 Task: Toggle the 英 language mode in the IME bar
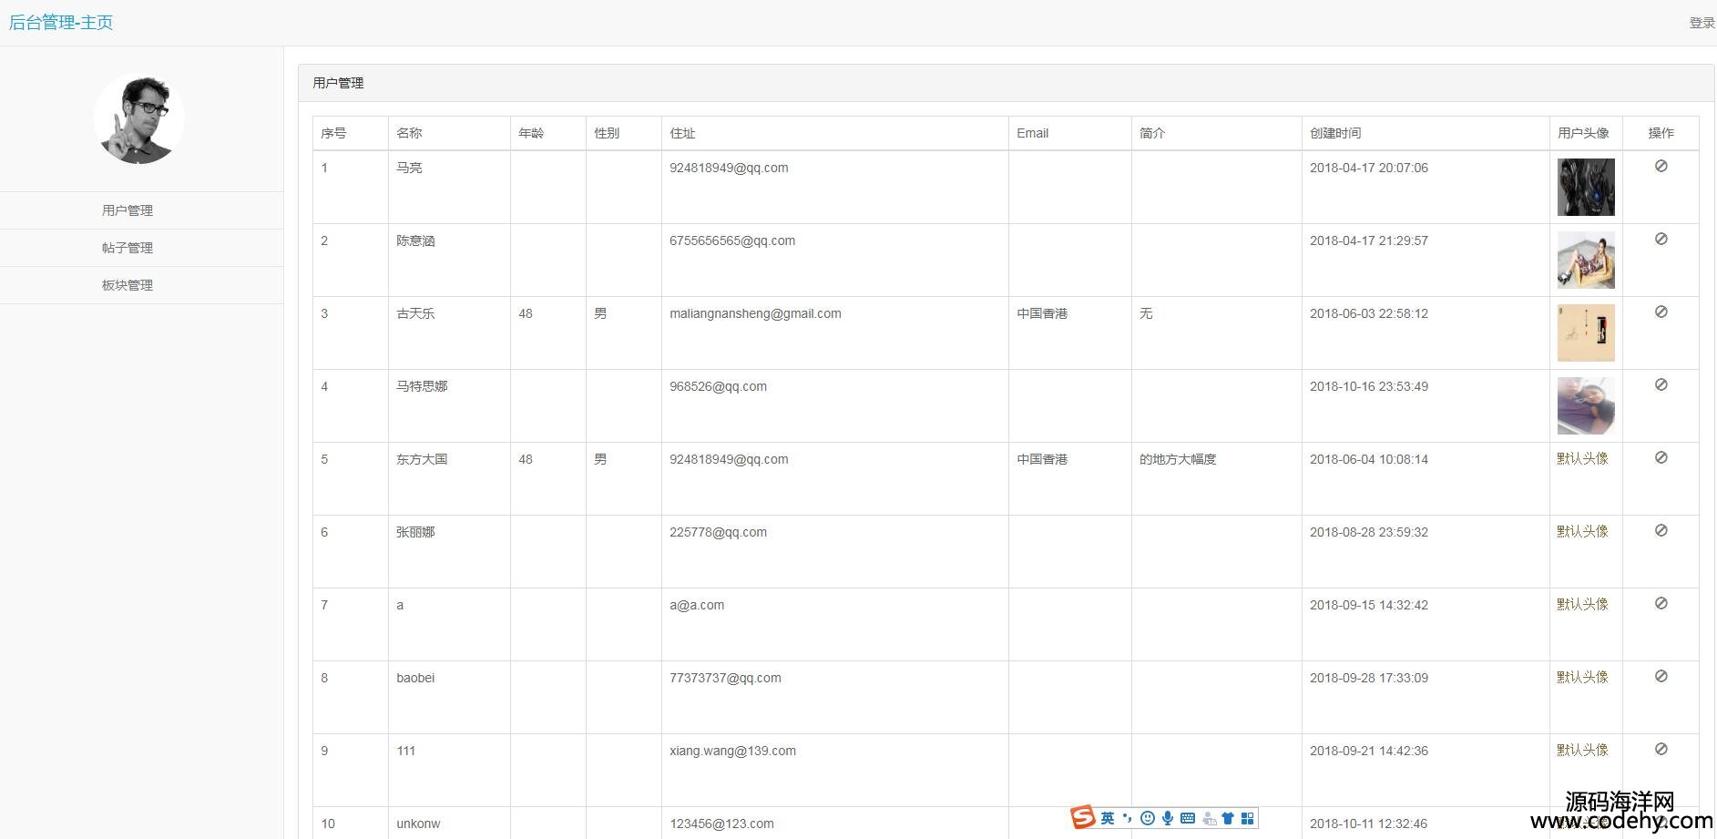(x=1108, y=818)
